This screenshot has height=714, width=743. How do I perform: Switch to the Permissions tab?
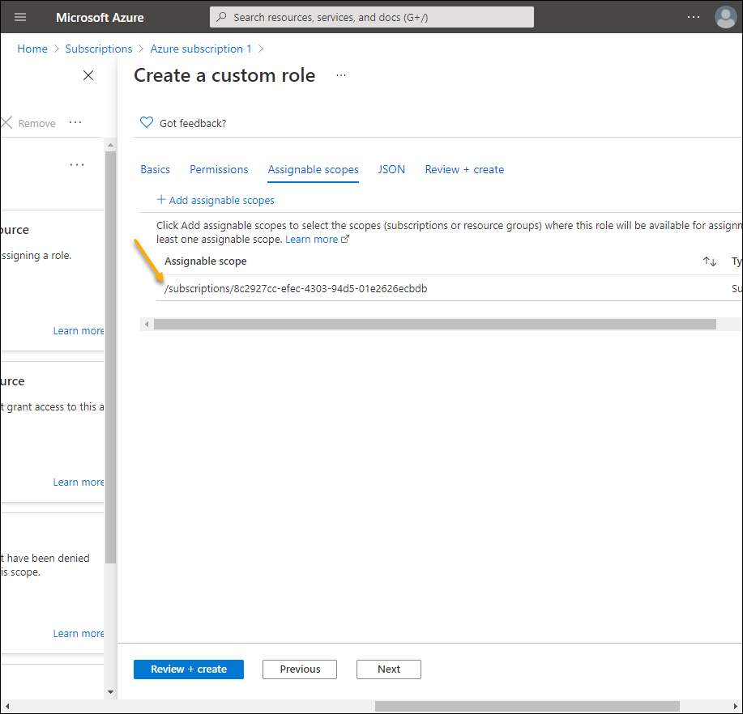219,169
